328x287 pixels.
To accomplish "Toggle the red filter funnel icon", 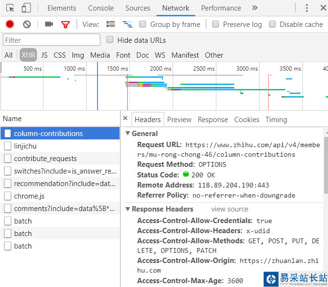I will [65, 25].
